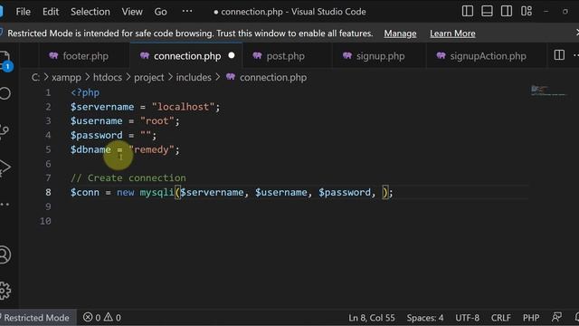Click the Learn More link in banner
The image size is (579, 326).
tap(452, 34)
